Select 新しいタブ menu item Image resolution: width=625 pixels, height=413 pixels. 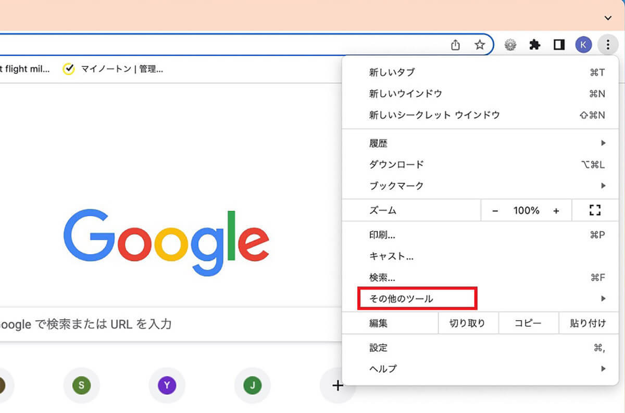480,72
